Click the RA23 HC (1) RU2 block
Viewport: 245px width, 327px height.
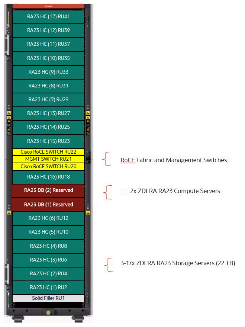[x=48, y=288]
